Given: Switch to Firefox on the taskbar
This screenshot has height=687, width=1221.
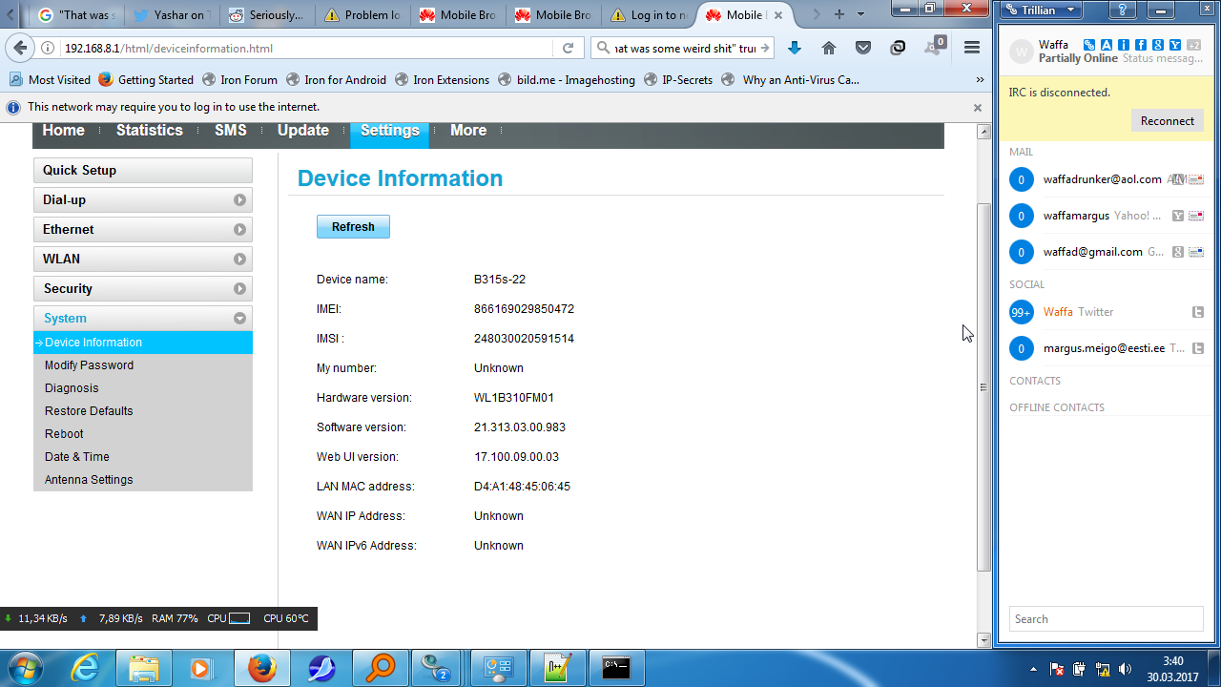Looking at the screenshot, I should 261,668.
